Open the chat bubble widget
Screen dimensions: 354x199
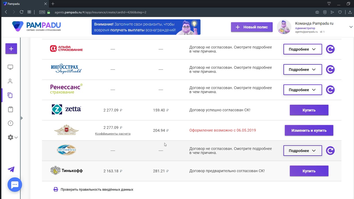coord(15,185)
